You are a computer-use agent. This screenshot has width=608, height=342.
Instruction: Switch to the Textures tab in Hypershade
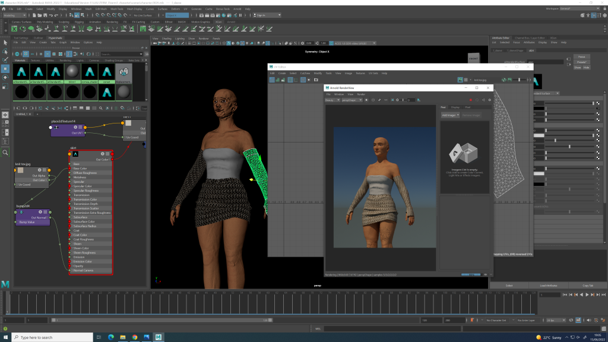(35, 61)
